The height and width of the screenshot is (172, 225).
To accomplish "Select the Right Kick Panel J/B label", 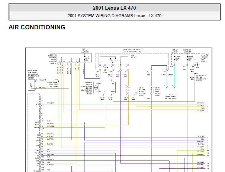I will point(132,51).
